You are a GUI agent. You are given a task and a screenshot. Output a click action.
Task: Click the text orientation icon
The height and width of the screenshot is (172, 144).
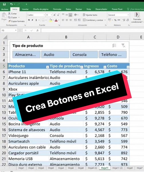[x=76, y=15]
